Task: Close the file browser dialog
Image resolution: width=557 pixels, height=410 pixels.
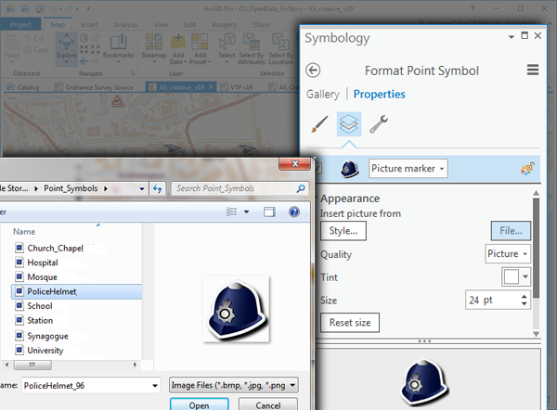Action: click(295, 163)
